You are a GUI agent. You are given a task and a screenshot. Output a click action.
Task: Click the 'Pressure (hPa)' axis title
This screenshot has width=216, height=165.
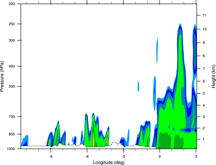[2, 76]
